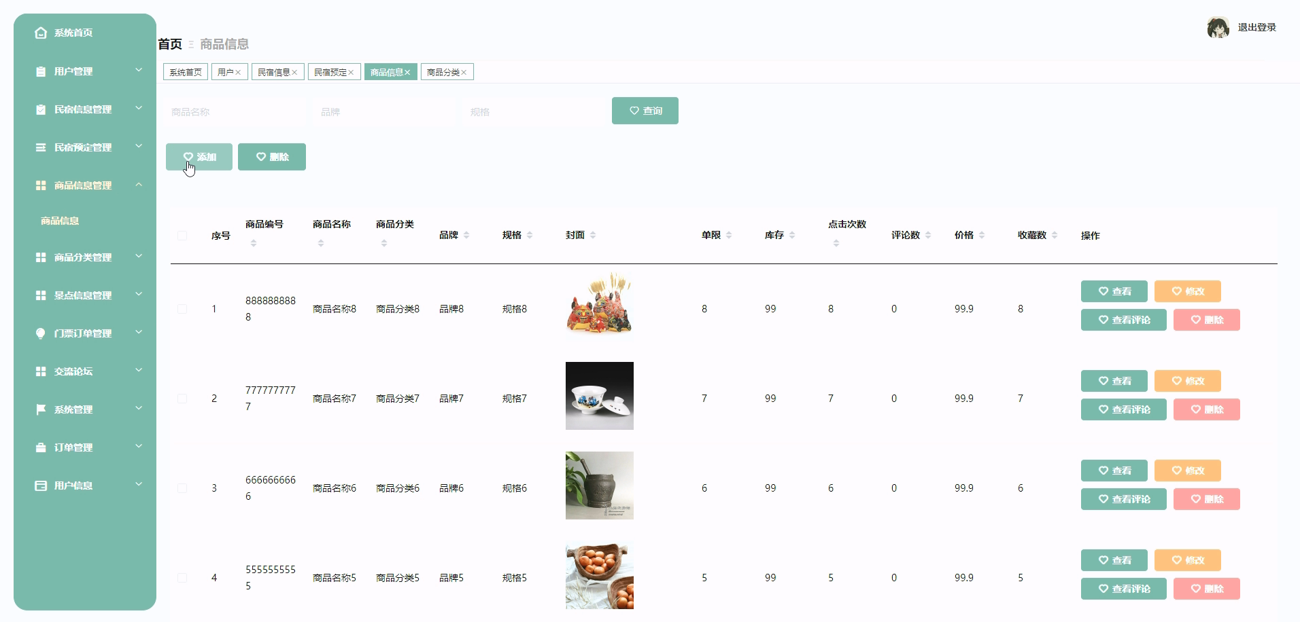Select the 系统首页 home icon in sidebar
This screenshot has height=622, width=1300.
(x=39, y=32)
